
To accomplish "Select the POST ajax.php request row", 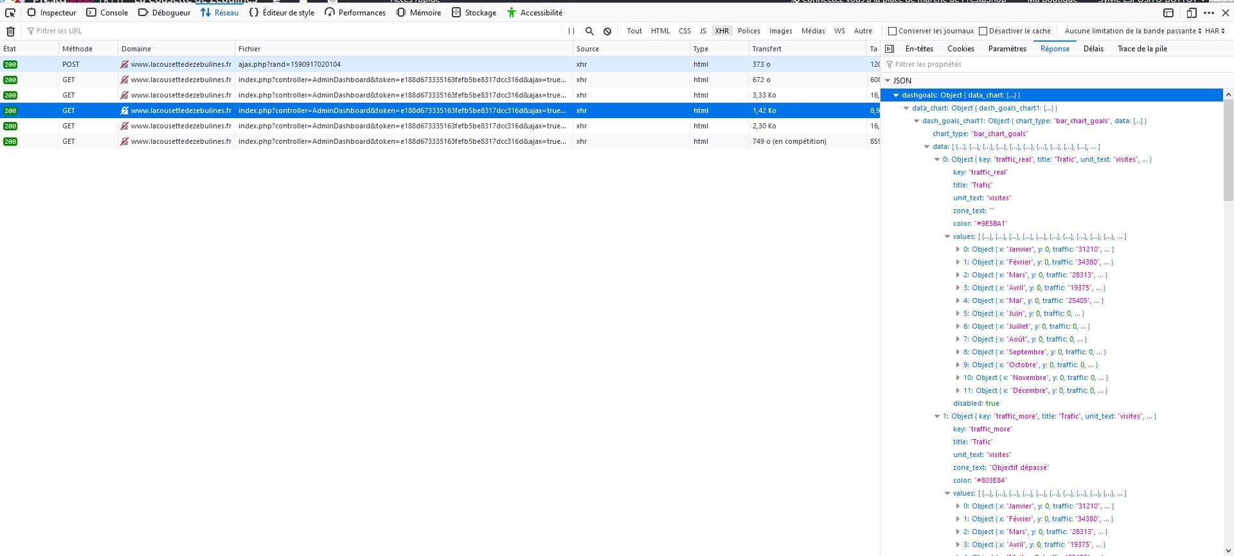I will 440,64.
